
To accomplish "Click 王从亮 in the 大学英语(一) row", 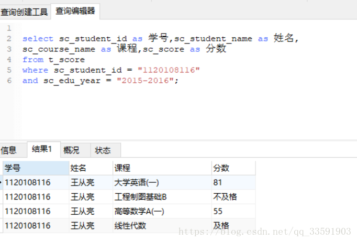I will coord(91,182).
